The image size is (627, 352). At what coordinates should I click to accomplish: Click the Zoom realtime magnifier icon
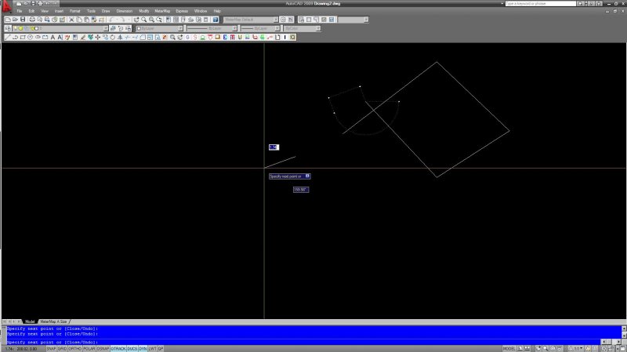pyautogui.click(x=144, y=20)
